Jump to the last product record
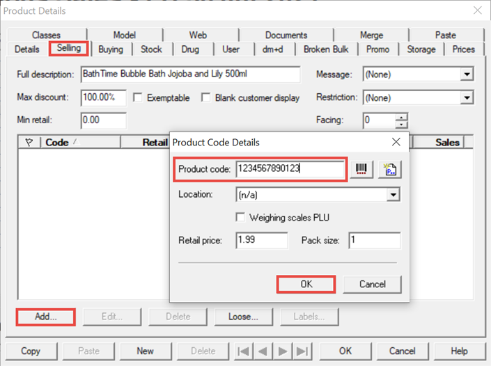 pos(301,351)
